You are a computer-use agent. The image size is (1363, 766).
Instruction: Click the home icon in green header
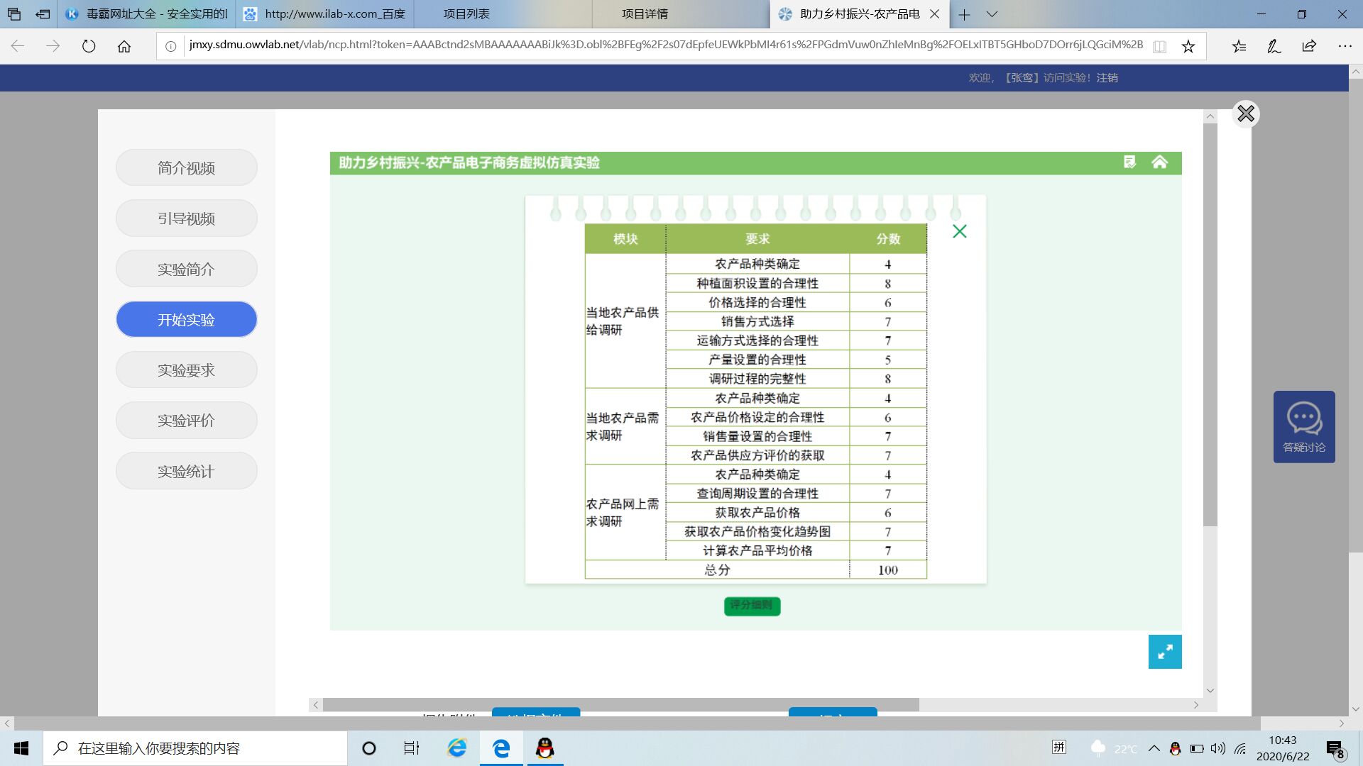pyautogui.click(x=1159, y=162)
